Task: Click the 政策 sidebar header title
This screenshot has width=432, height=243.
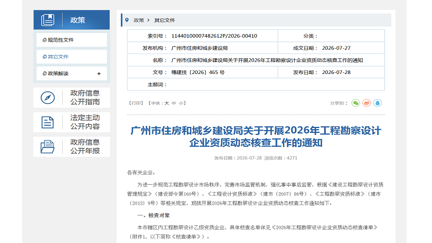Action: 78,20
